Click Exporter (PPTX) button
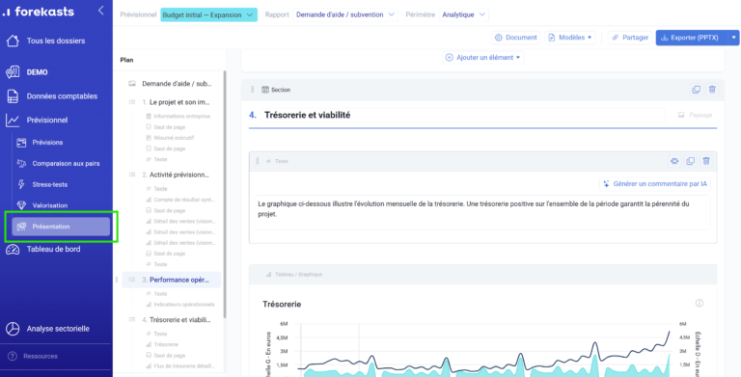Viewport: 741px width, 377px height. (692, 38)
